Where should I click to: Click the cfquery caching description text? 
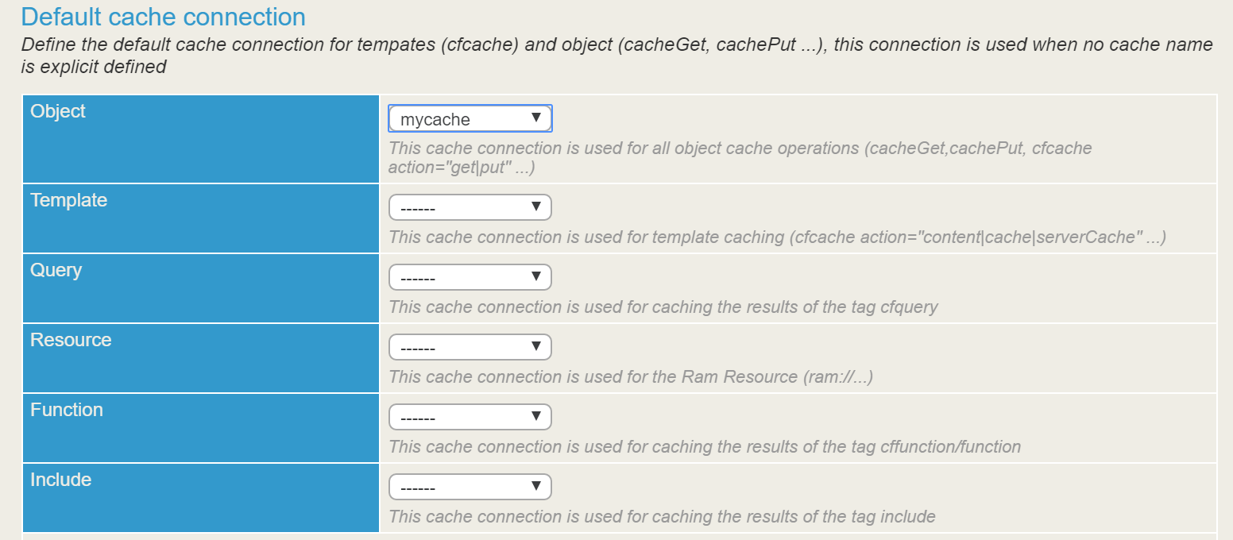tap(663, 307)
